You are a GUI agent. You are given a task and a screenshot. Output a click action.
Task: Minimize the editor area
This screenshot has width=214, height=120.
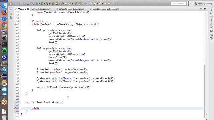[201, 9]
